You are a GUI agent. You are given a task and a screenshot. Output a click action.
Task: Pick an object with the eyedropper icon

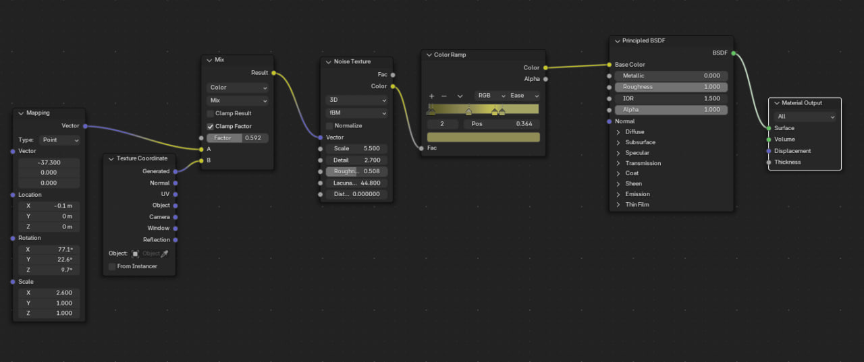(164, 253)
